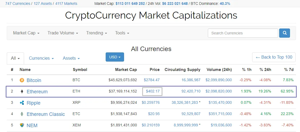The height and width of the screenshot is (132, 300).
Task: Click Back to Top 100 button
Action: [274, 57]
